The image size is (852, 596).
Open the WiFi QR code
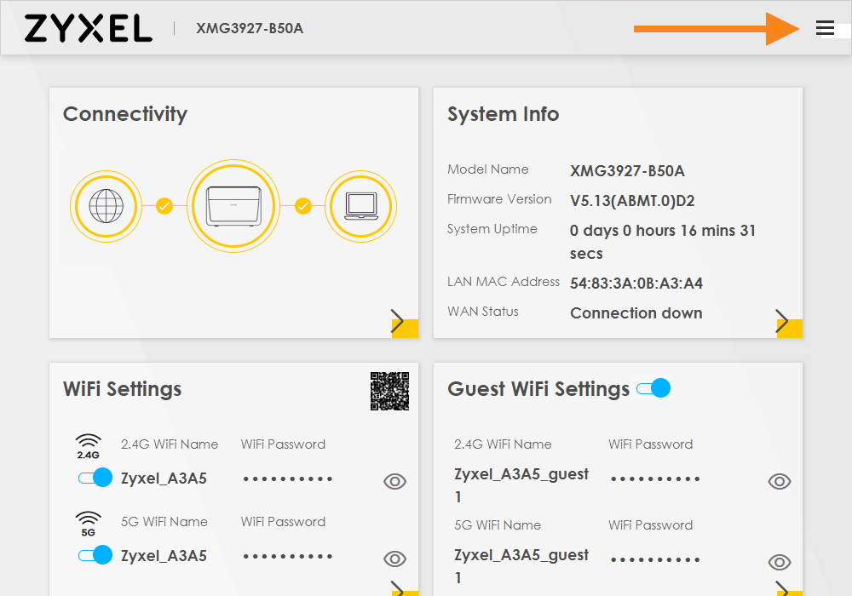(x=389, y=391)
